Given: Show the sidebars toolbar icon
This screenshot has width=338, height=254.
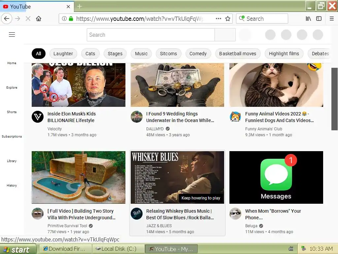Looking at the screenshot, I should (x=319, y=19).
